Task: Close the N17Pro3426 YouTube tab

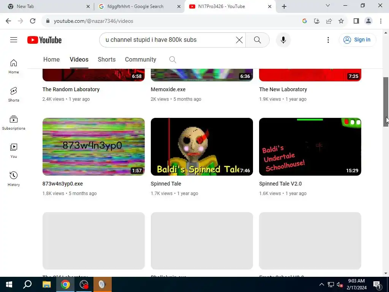Action: click(x=270, y=6)
